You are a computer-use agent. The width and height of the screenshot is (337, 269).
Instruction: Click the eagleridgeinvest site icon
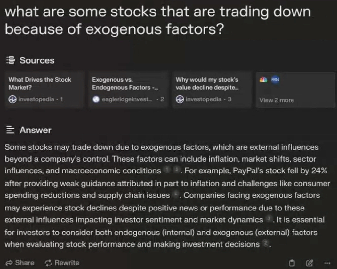tap(96, 99)
